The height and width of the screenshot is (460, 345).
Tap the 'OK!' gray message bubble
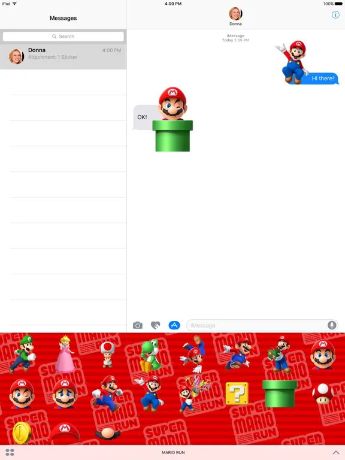coord(143,117)
